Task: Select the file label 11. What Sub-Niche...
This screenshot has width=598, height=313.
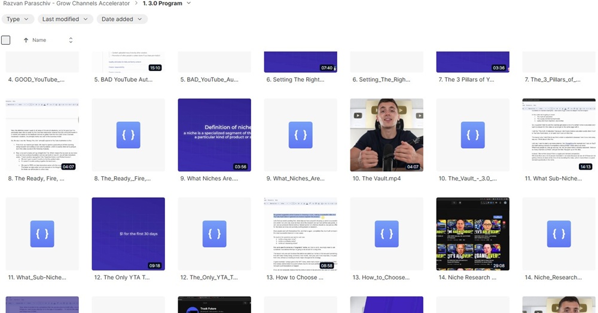Action: tap(553, 179)
